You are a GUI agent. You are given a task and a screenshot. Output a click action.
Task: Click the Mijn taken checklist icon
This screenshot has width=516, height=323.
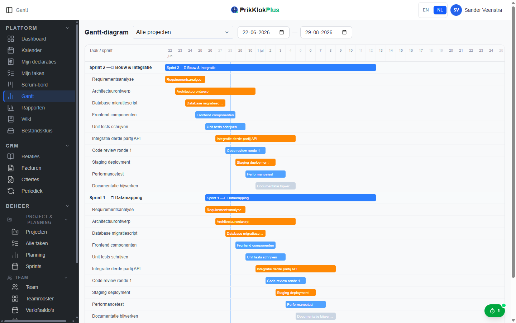coord(11,73)
